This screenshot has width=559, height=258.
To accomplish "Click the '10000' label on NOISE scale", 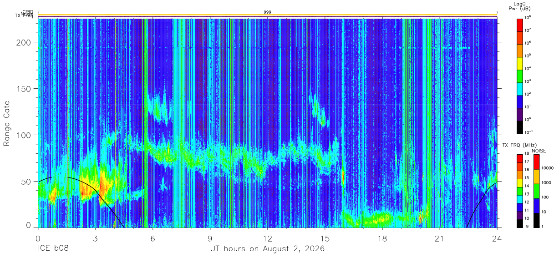I will (549, 168).
